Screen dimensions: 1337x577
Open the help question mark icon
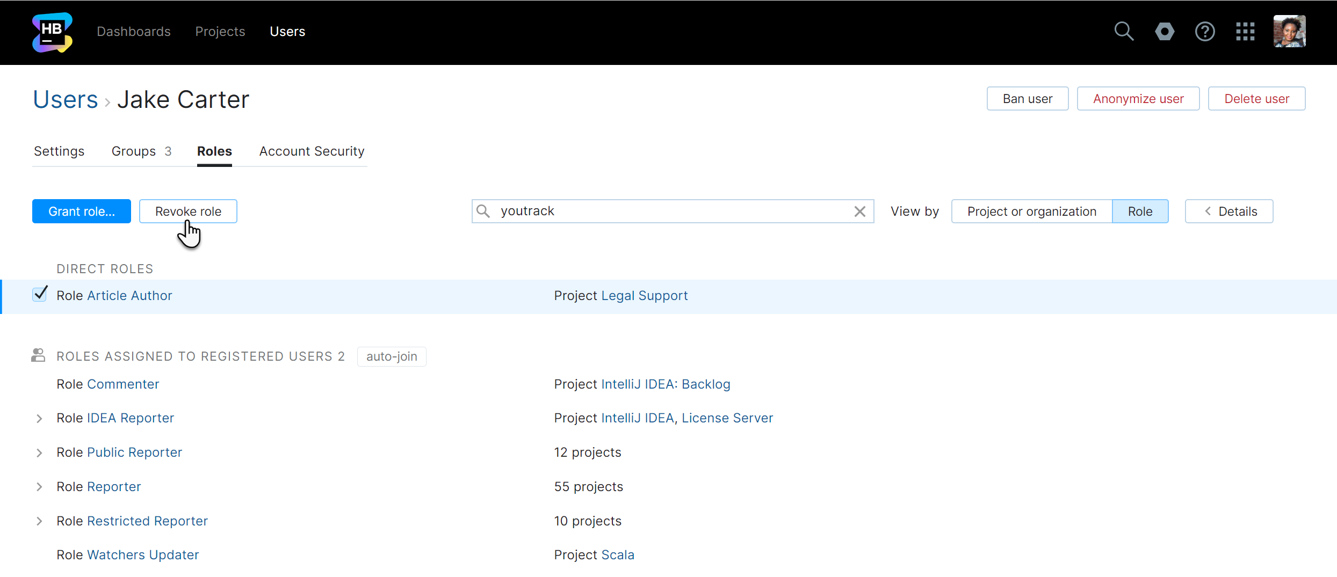(1205, 32)
